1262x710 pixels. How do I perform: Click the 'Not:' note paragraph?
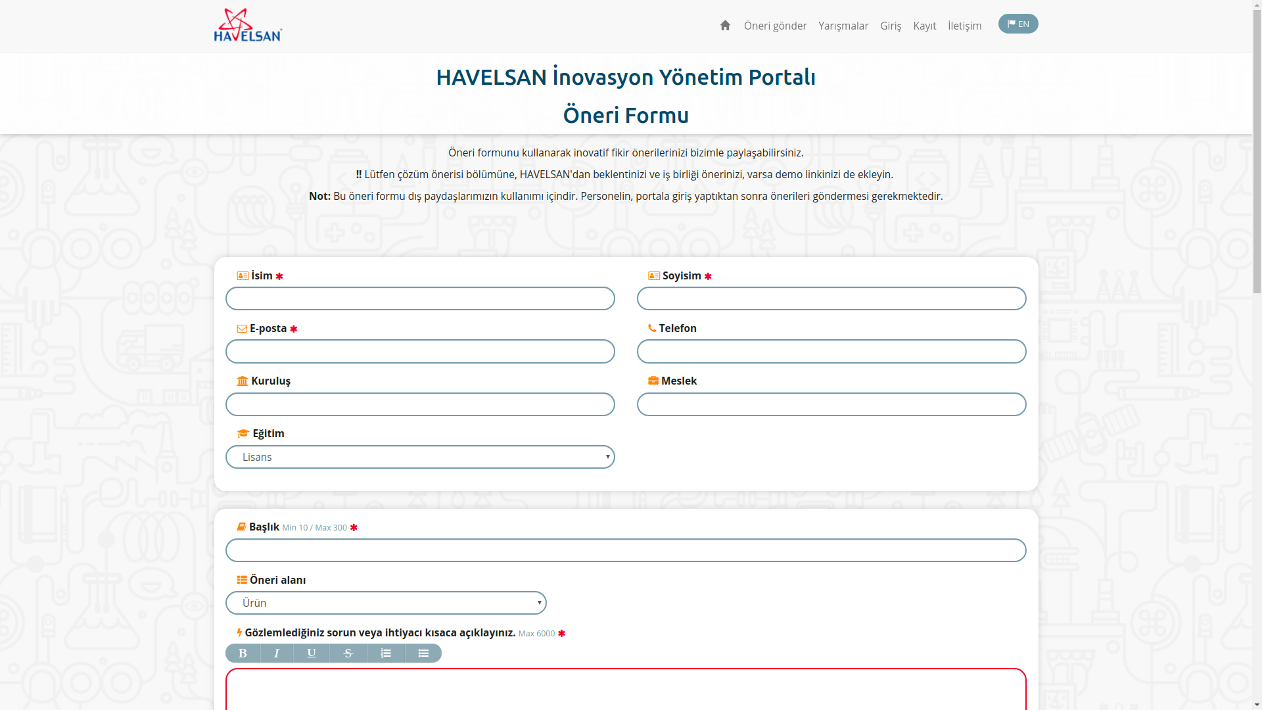[x=626, y=196]
